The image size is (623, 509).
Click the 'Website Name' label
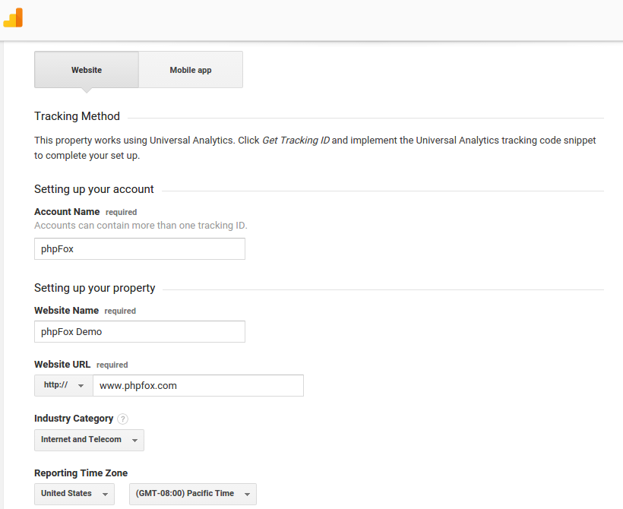coord(66,310)
